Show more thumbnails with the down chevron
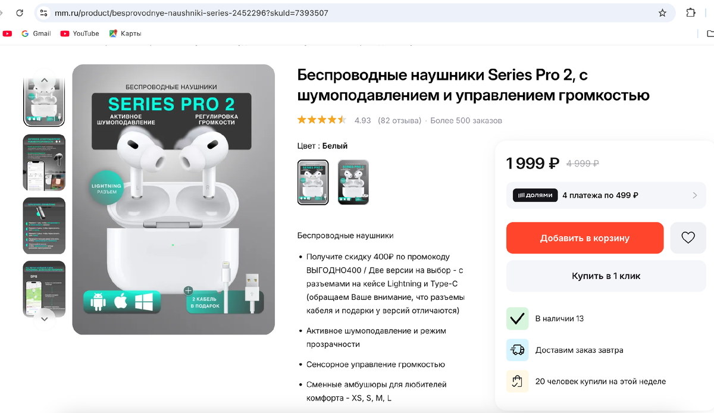714x413 pixels. 44,319
